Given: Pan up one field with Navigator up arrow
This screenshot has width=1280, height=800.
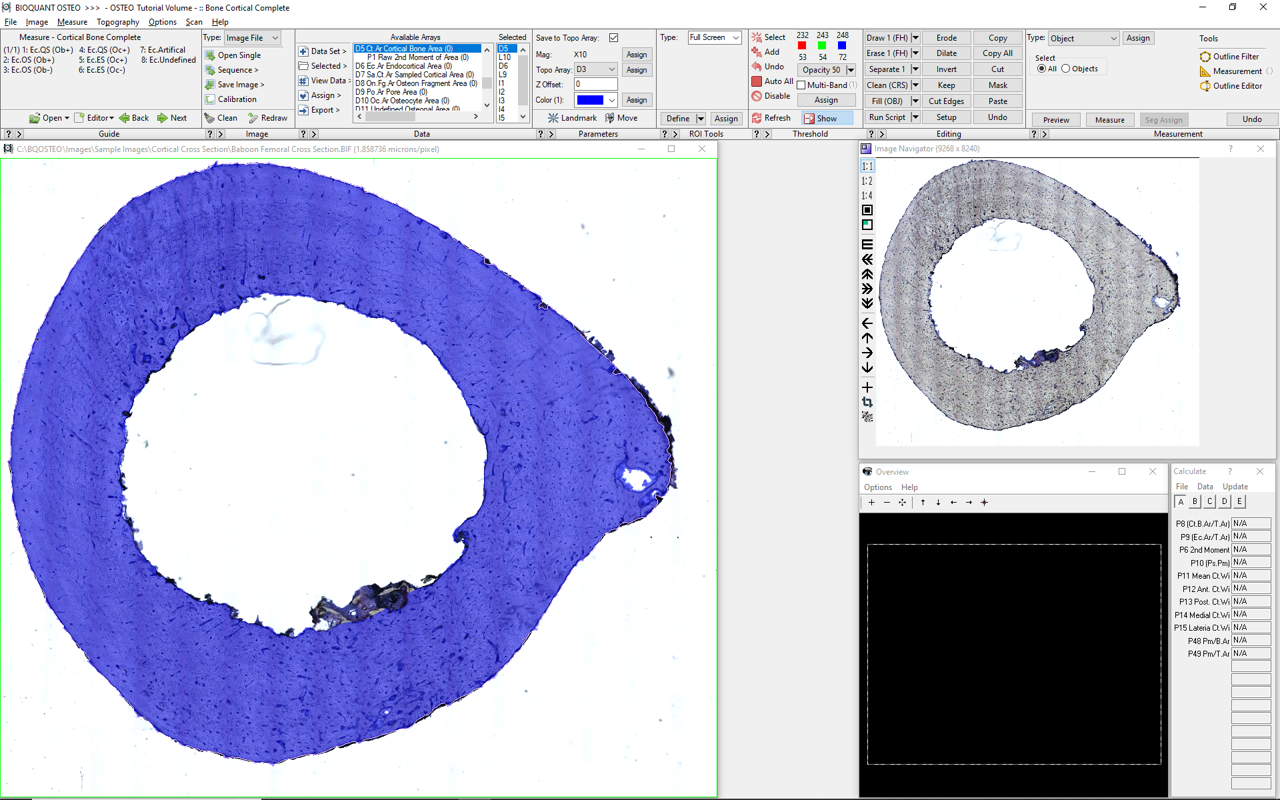Looking at the screenshot, I should (x=867, y=338).
